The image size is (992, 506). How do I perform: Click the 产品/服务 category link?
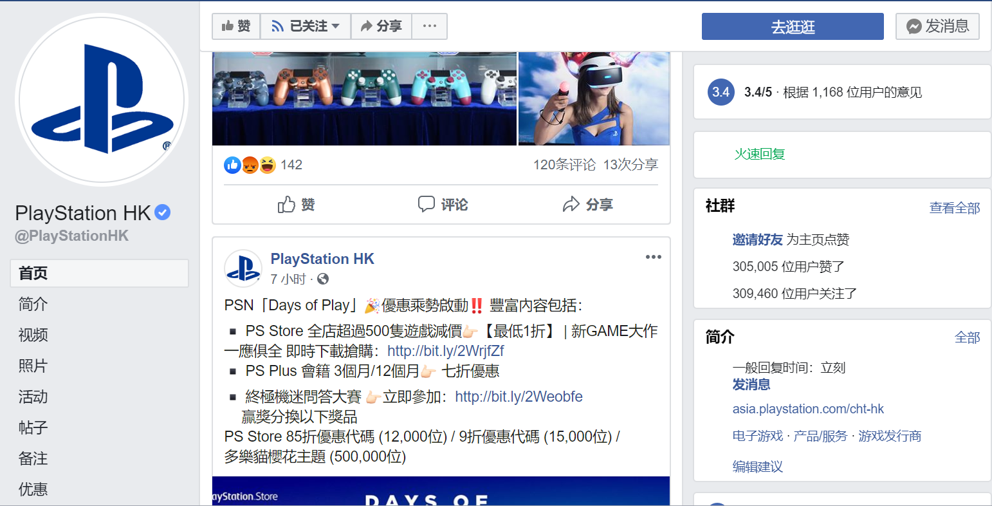click(x=820, y=436)
